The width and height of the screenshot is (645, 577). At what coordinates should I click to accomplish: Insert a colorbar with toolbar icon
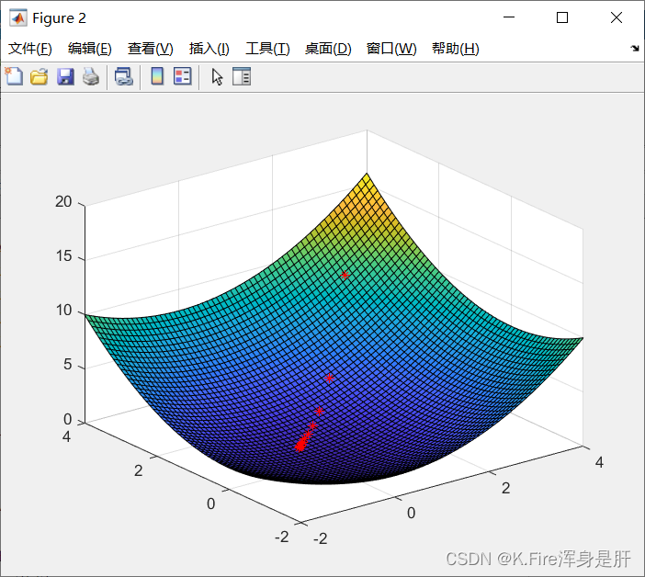(157, 76)
